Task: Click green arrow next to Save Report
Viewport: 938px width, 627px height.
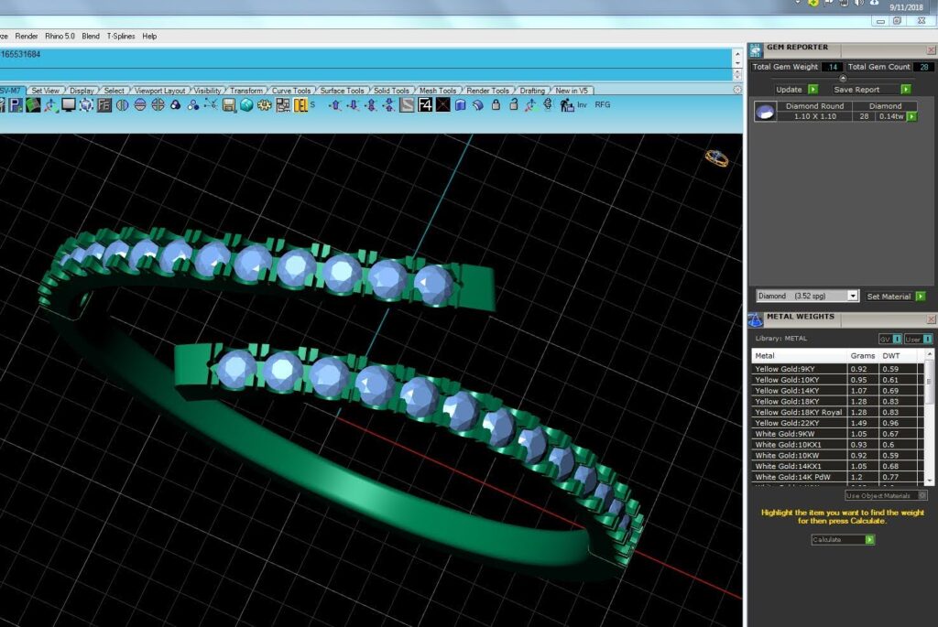Action: [x=906, y=89]
